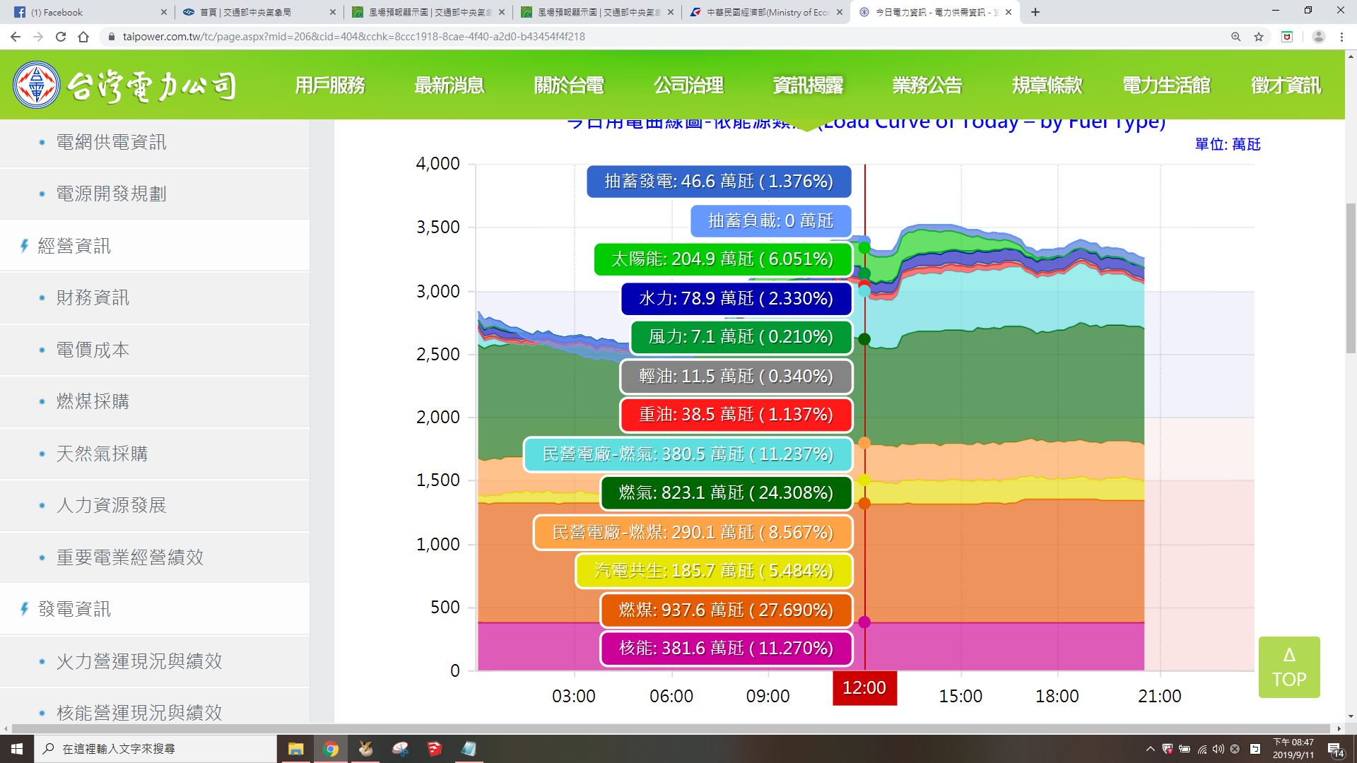Open Windows Start menu
The width and height of the screenshot is (1357, 763).
17,749
